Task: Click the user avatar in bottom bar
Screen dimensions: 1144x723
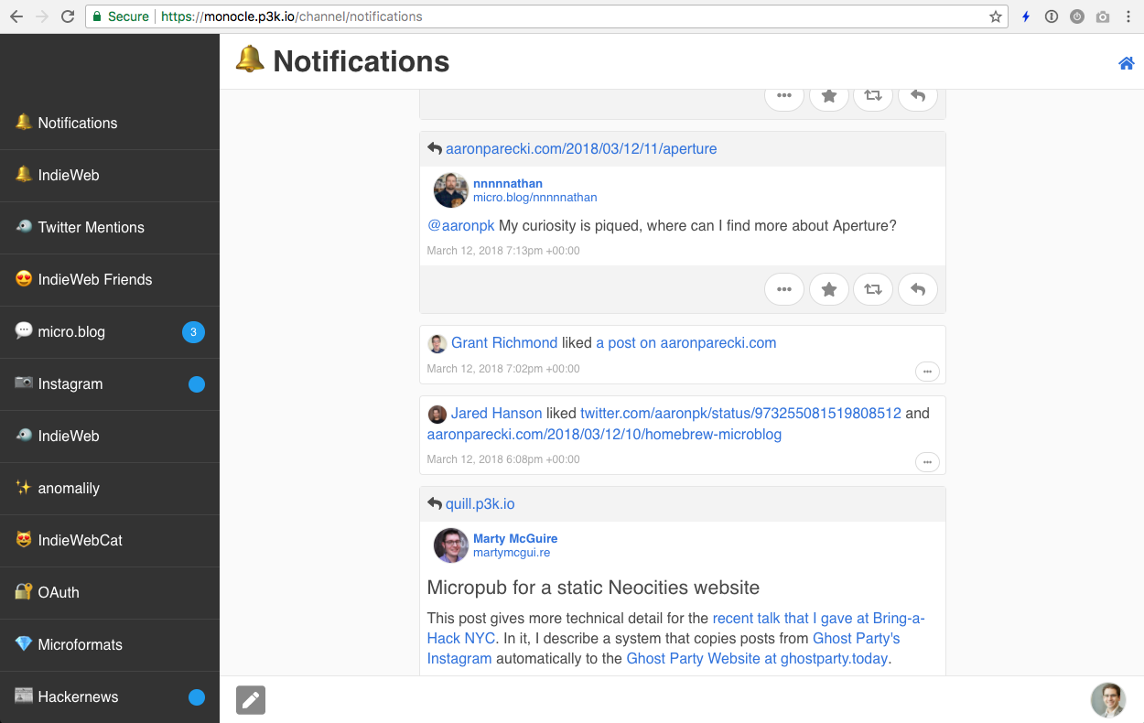Action: tap(1108, 700)
